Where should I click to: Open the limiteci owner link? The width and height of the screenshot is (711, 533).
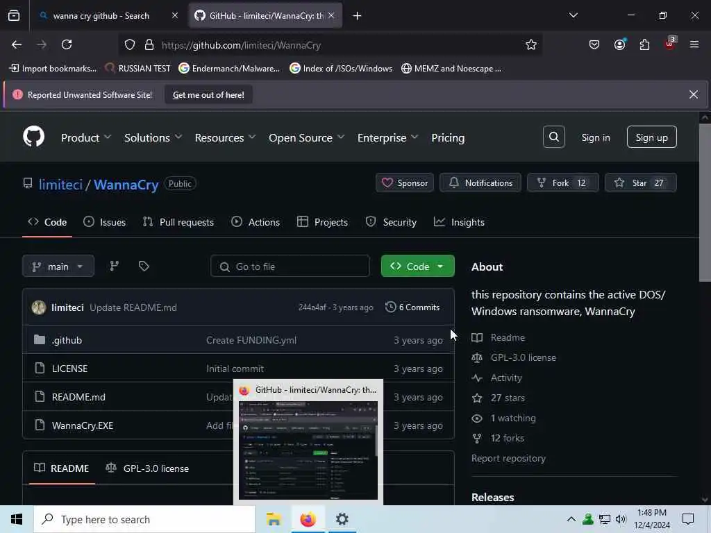click(x=61, y=185)
